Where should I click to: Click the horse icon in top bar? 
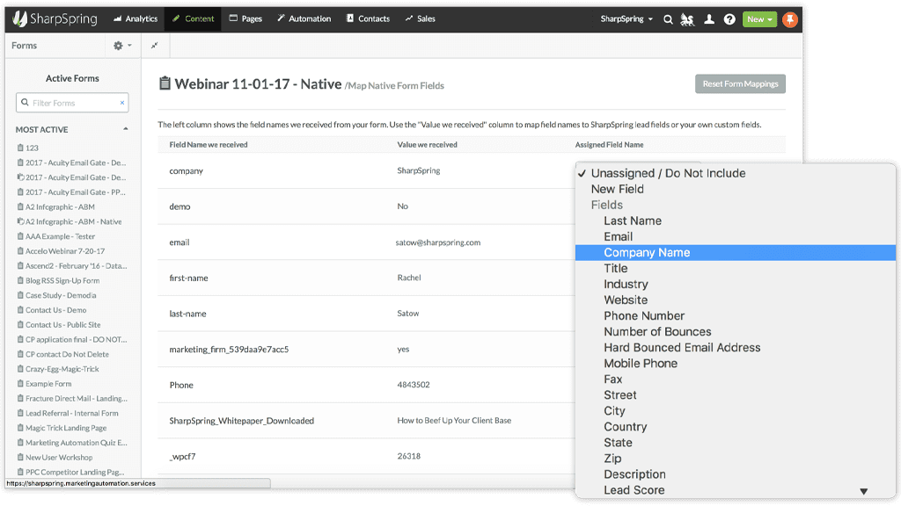[x=687, y=19]
